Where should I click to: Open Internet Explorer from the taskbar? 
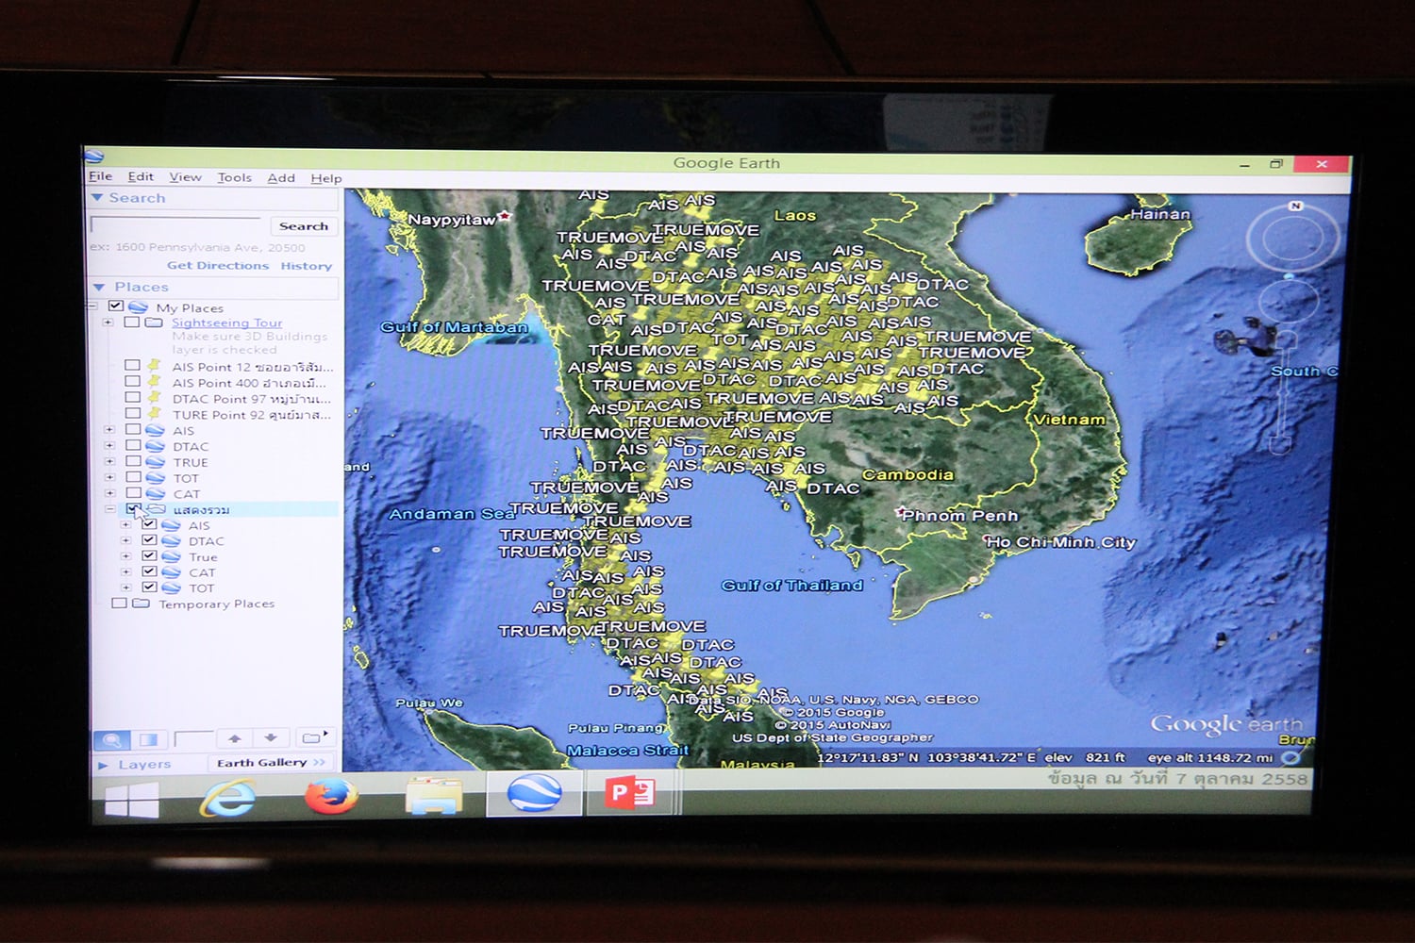pos(228,797)
